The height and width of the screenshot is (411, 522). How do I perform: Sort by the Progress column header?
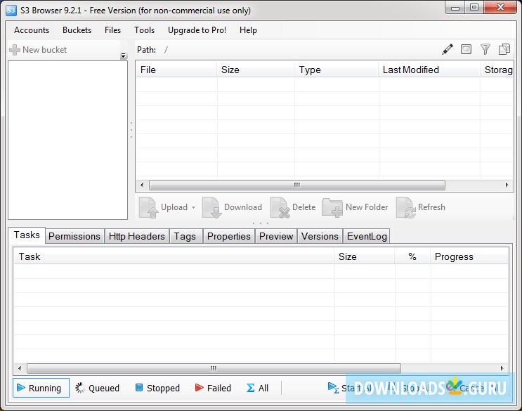[469, 256]
